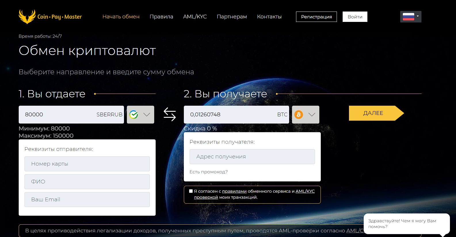The image size is (456, 237).
Task: Expand the SBERRUB currency dropdown chevron
Action: click(147, 115)
